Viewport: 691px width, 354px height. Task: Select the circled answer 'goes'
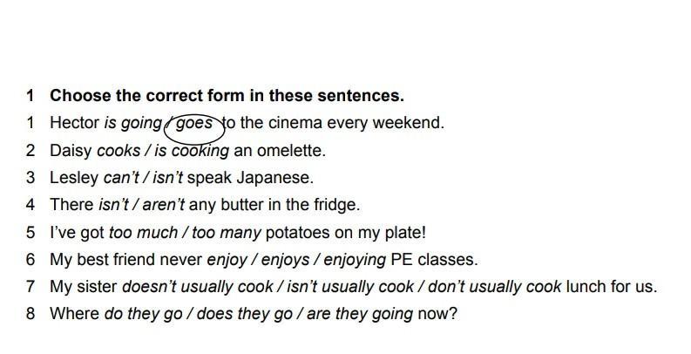click(x=194, y=124)
